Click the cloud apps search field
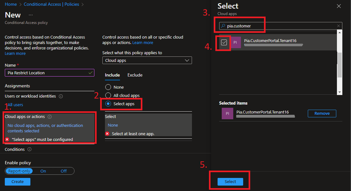351x191 pixels. click(281, 26)
